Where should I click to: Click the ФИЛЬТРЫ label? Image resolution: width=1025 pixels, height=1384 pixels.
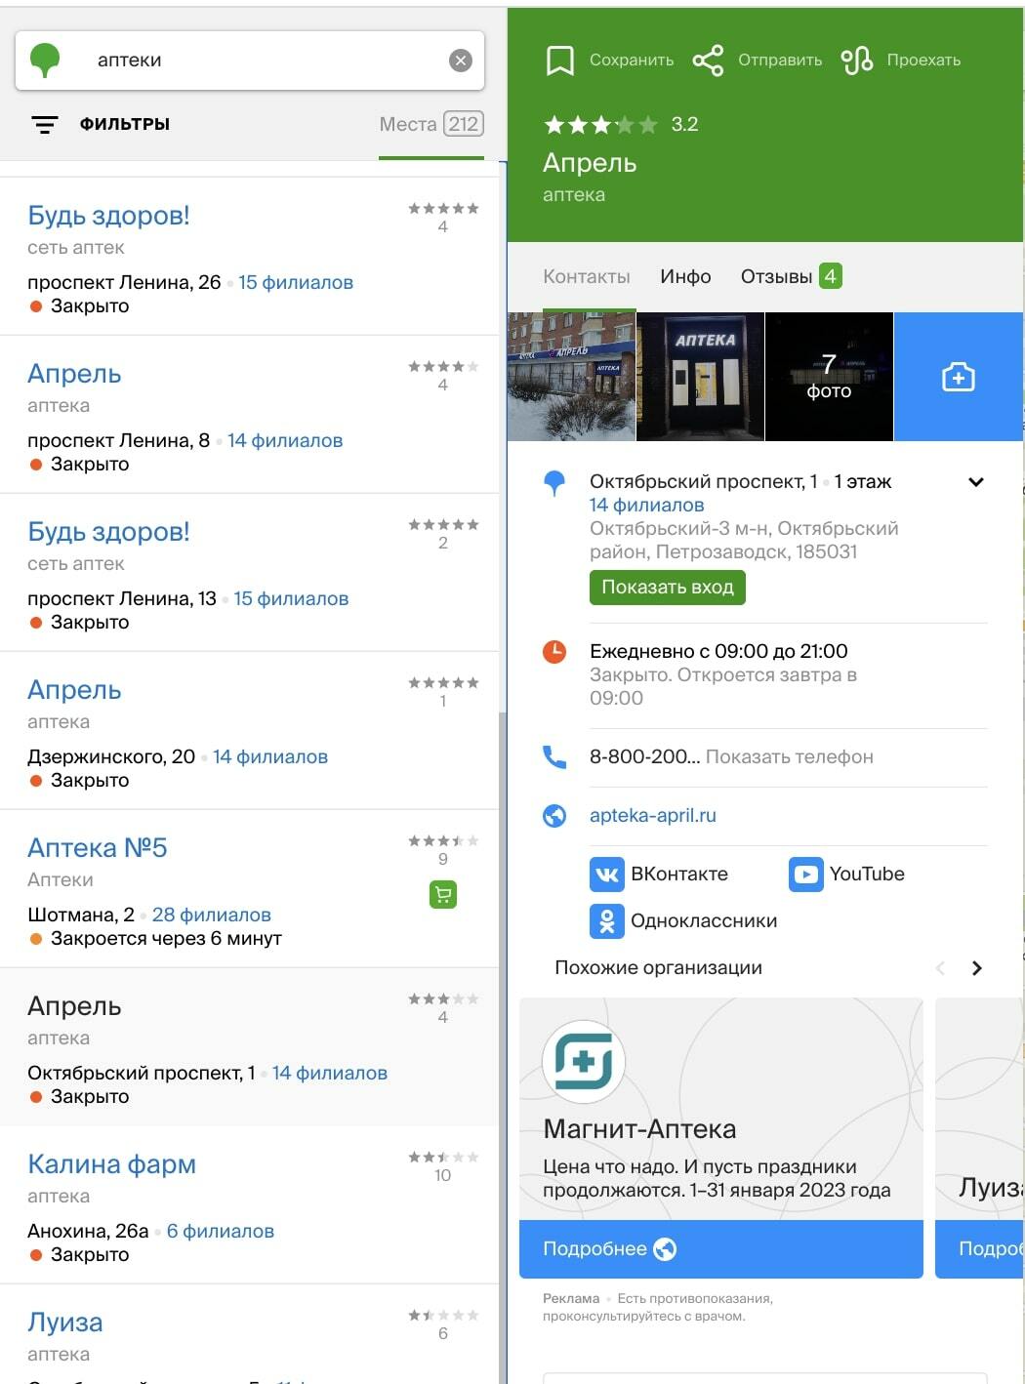tap(125, 124)
